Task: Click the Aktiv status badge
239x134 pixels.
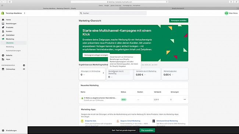Action: tap(124, 100)
